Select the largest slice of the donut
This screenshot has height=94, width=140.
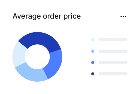40,38
